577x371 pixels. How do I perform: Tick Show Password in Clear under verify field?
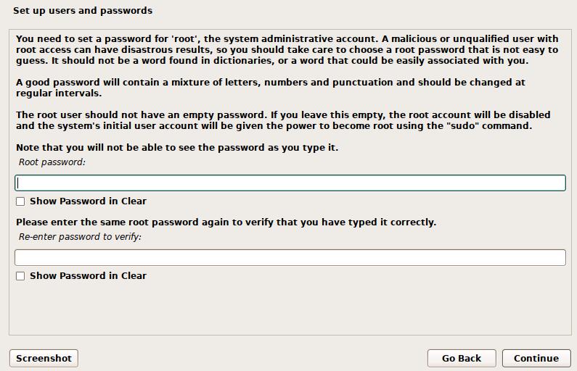tap(20, 276)
